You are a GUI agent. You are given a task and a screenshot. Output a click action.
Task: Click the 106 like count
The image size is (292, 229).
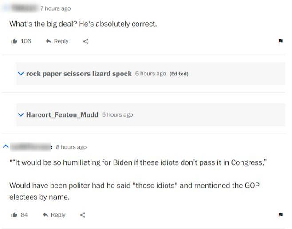tap(26, 41)
